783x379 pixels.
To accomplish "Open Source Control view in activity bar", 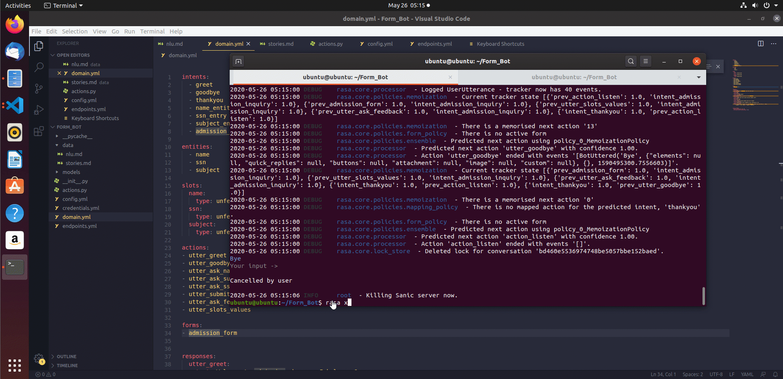I will [39, 89].
